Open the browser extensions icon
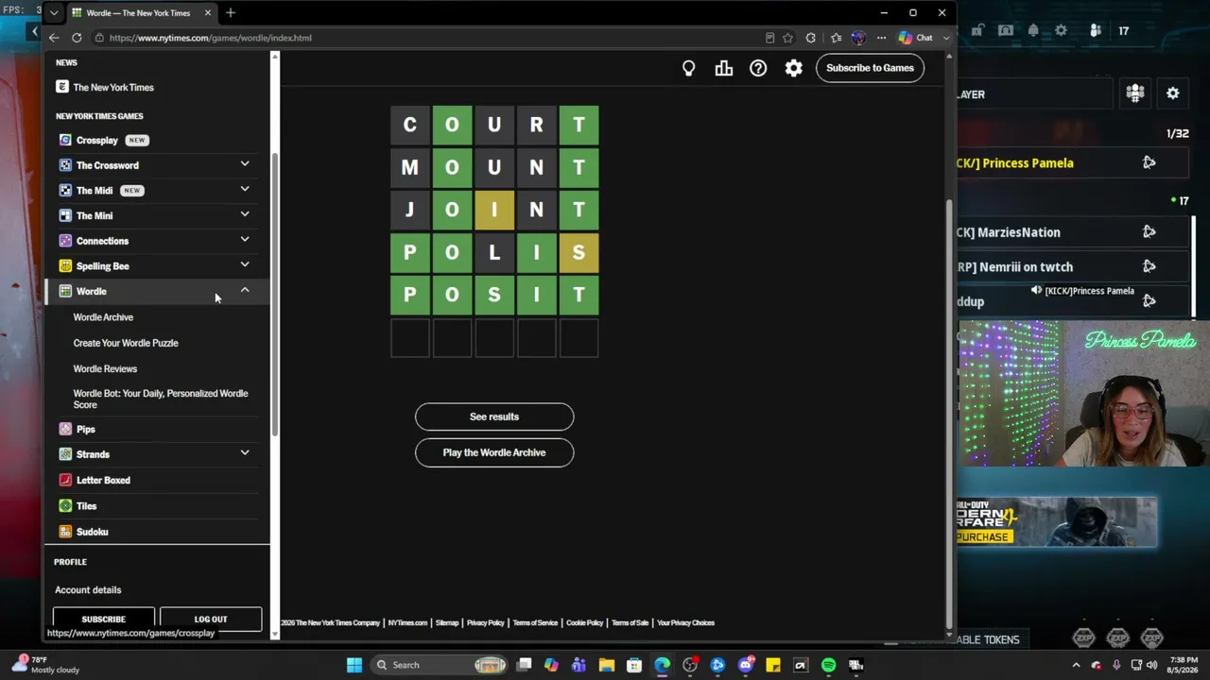1210x680 pixels. point(810,38)
